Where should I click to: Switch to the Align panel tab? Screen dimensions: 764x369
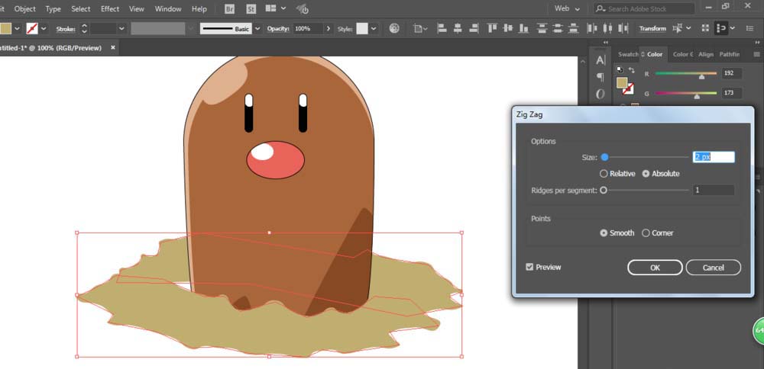click(706, 54)
